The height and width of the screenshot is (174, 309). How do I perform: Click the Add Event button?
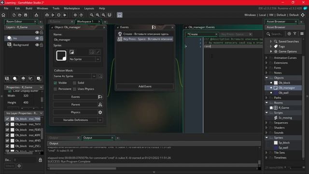145,87
